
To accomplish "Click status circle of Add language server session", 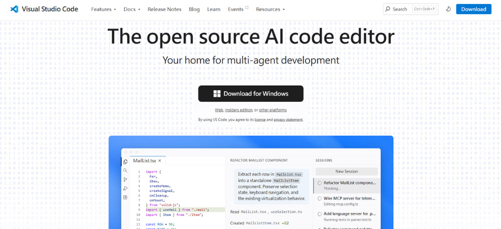I will [x=320, y=214].
